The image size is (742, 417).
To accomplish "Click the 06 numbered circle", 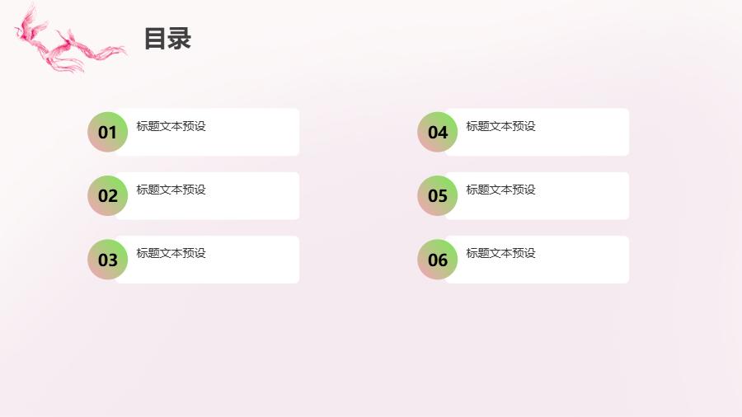I will click(x=438, y=260).
